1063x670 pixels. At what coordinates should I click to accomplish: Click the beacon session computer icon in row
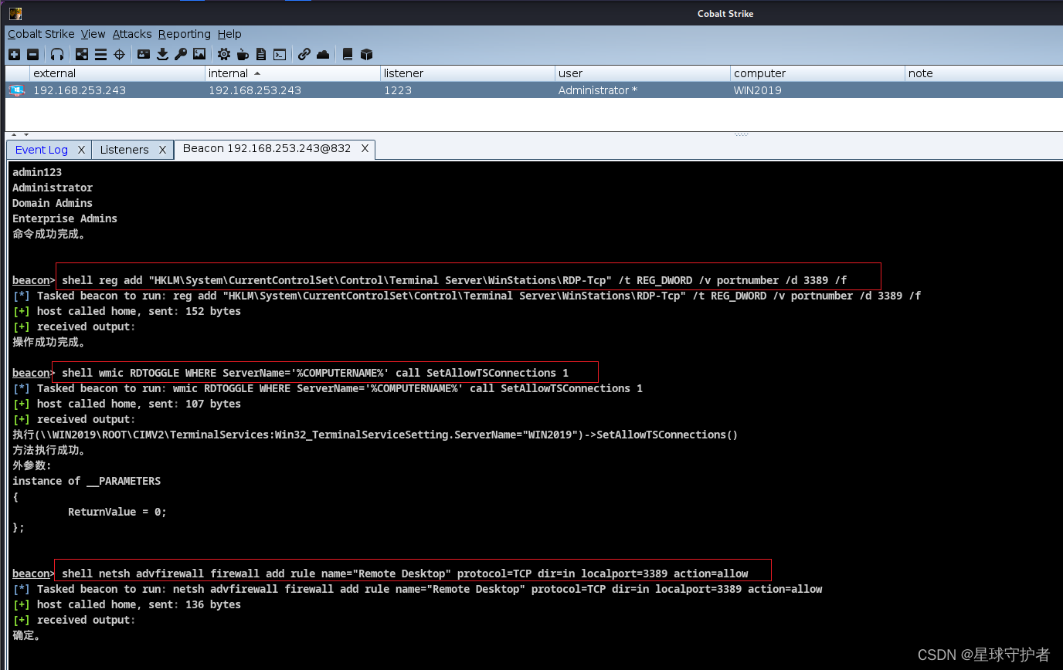point(16,90)
